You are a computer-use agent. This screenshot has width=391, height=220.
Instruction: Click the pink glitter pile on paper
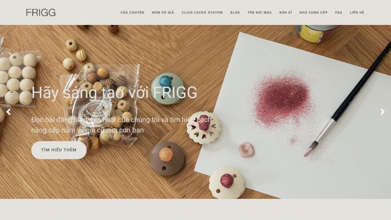pos(282,100)
